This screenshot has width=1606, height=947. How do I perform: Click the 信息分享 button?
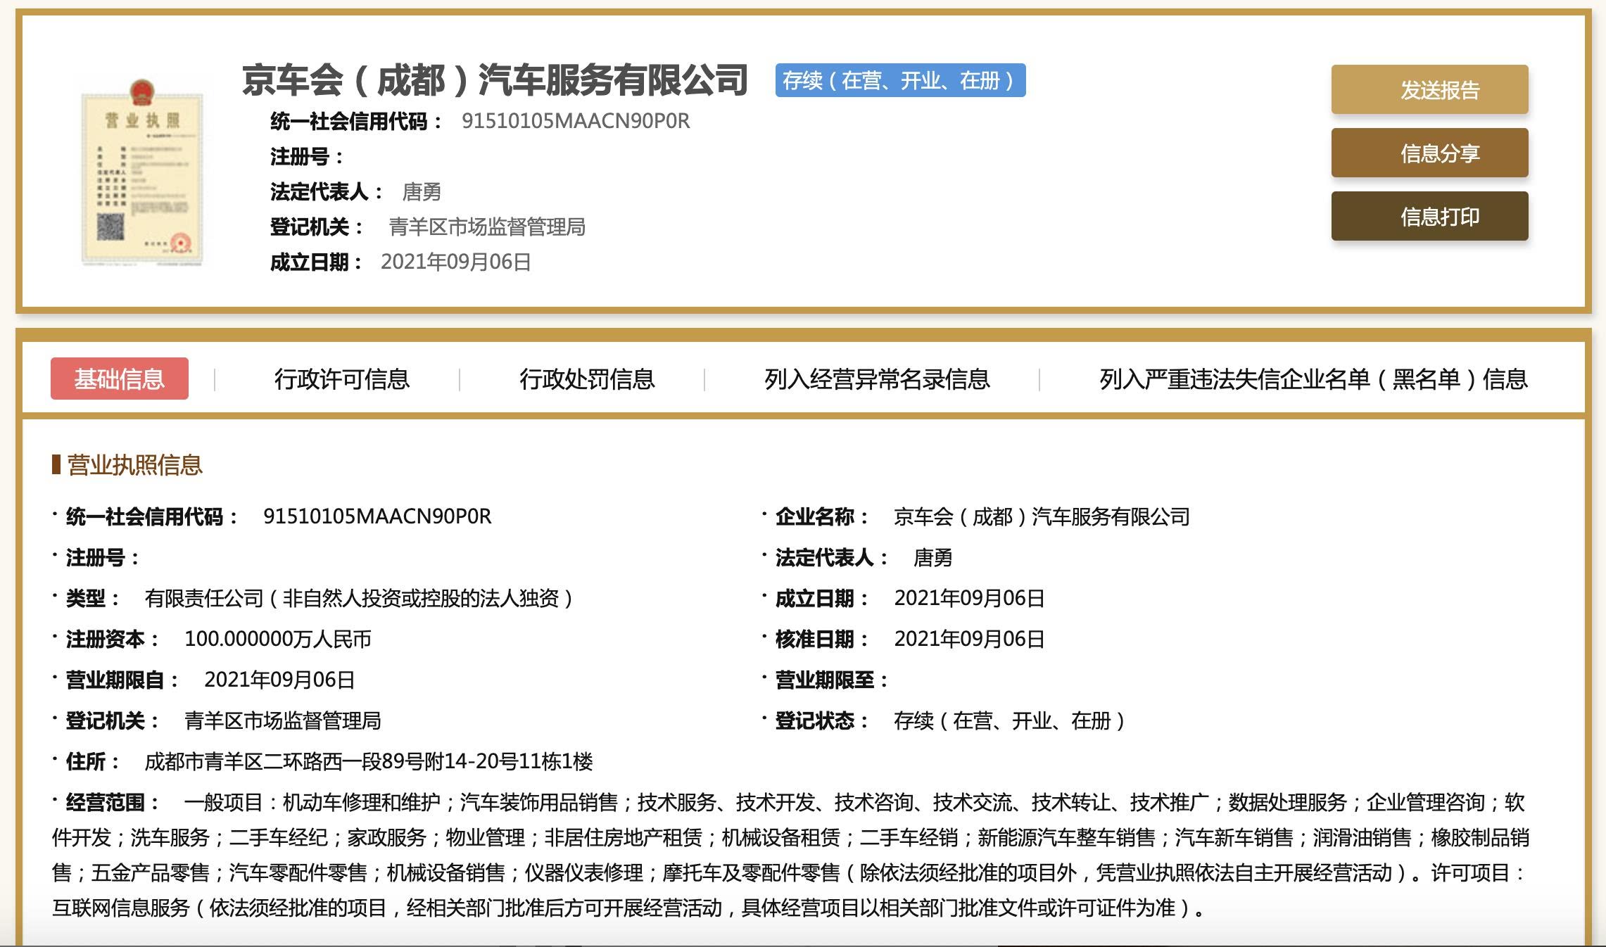pos(1429,153)
